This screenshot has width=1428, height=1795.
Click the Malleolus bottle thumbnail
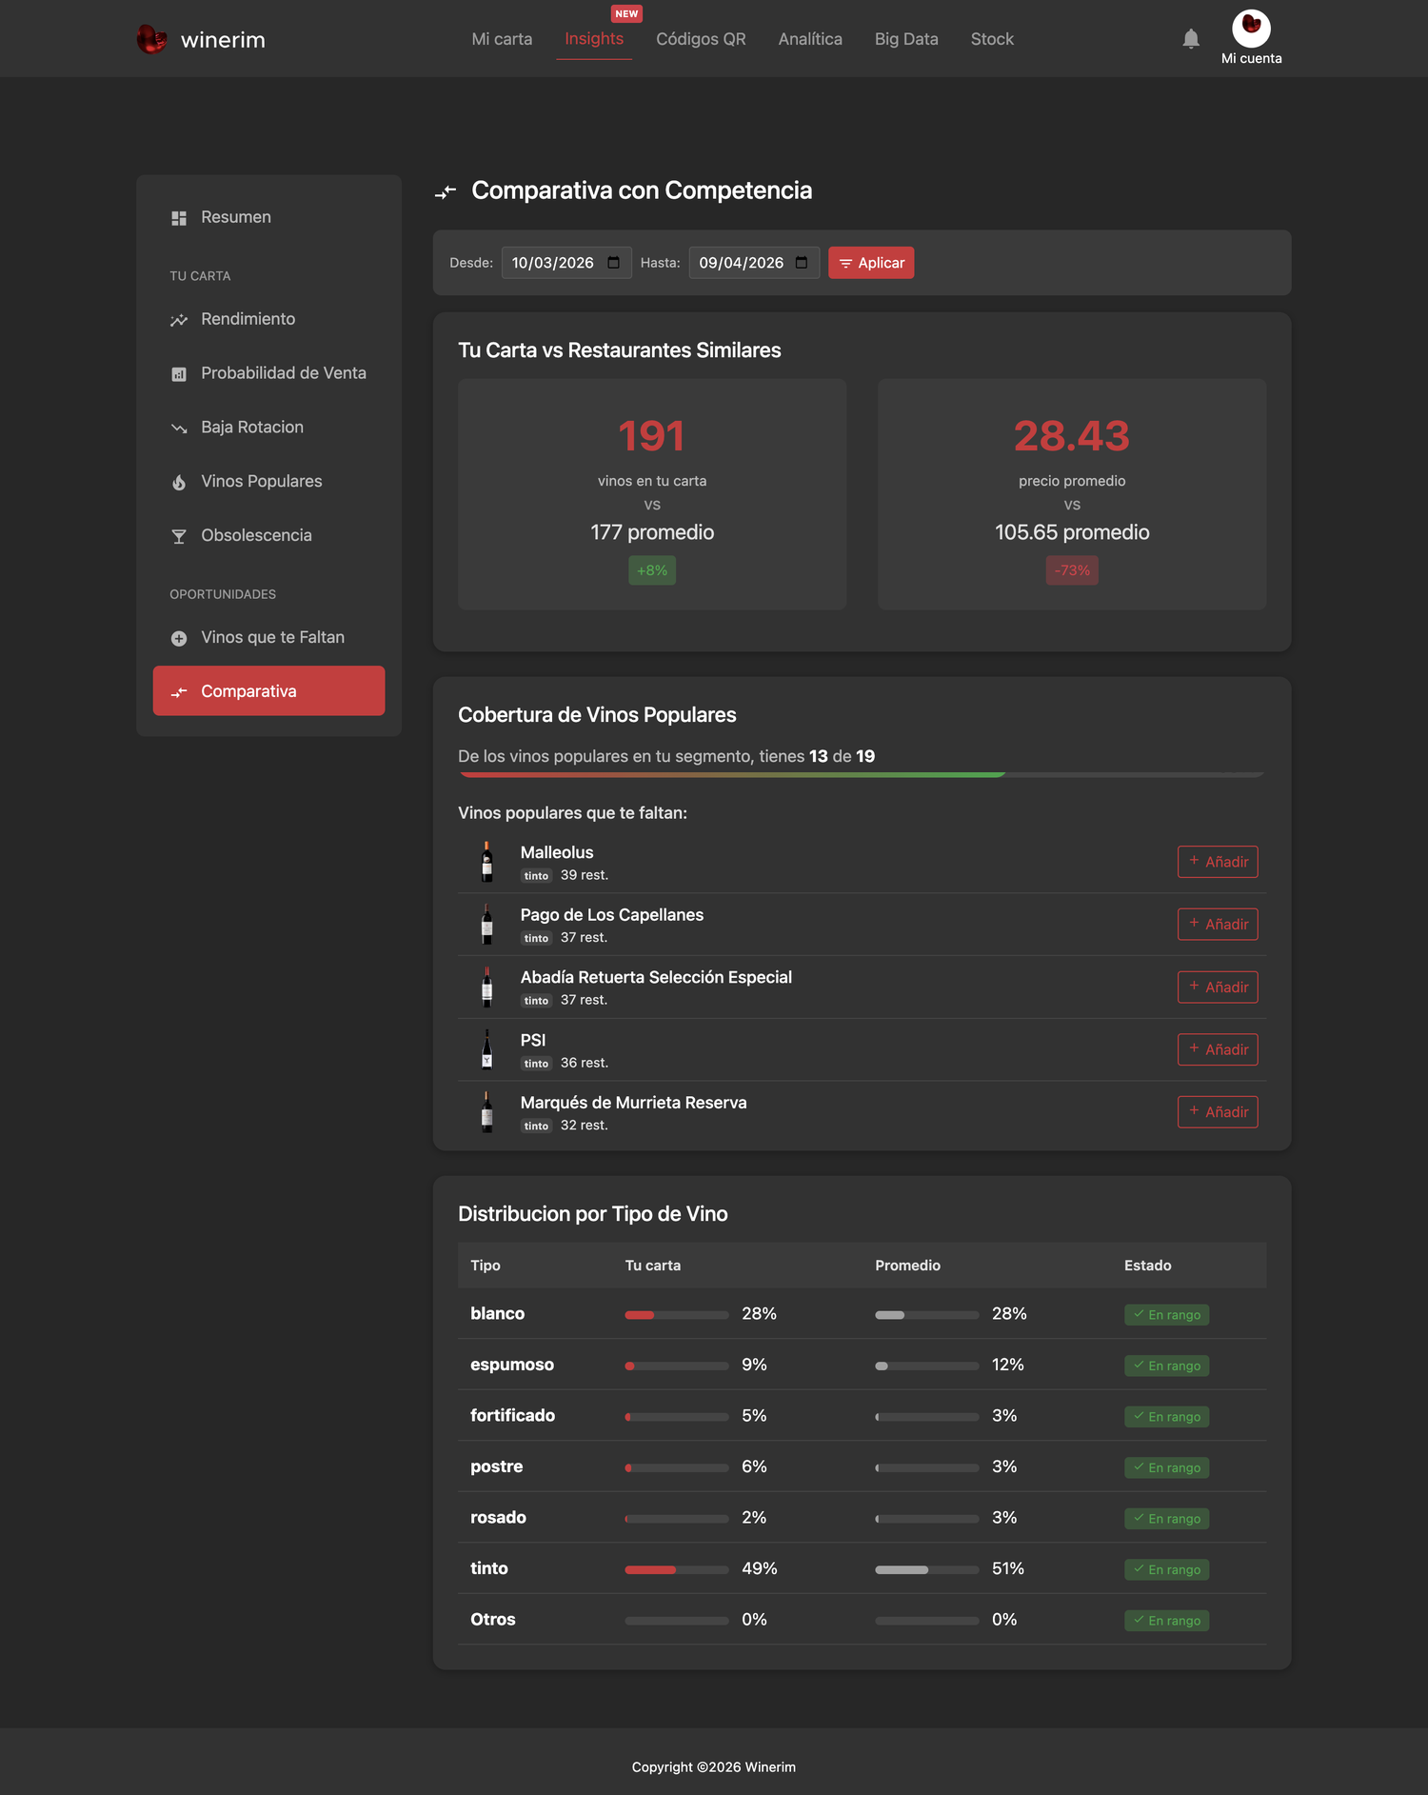487,862
